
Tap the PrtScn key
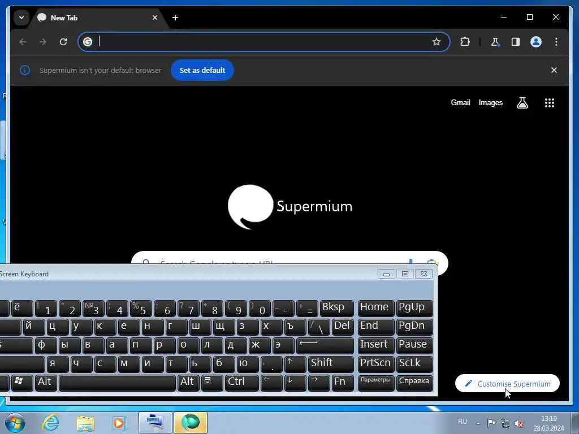click(x=376, y=364)
